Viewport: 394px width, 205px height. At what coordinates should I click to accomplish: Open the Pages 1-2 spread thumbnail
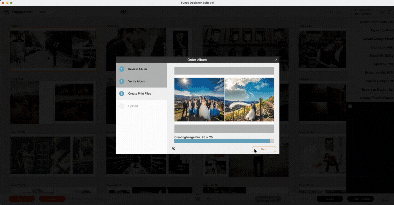pos(53,49)
